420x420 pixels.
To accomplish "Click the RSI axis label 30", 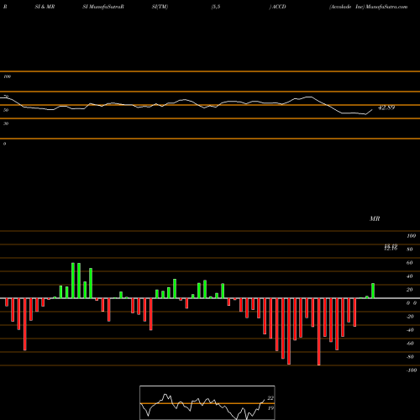I will pyautogui.click(x=6, y=123).
